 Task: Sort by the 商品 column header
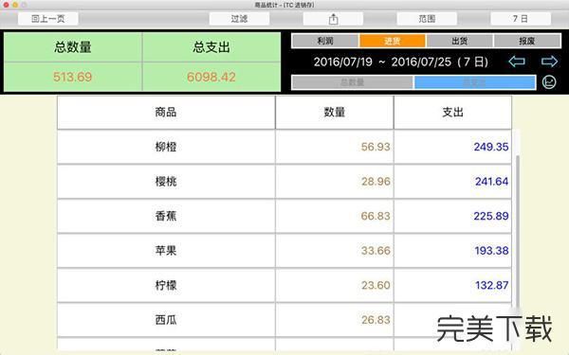(166, 113)
